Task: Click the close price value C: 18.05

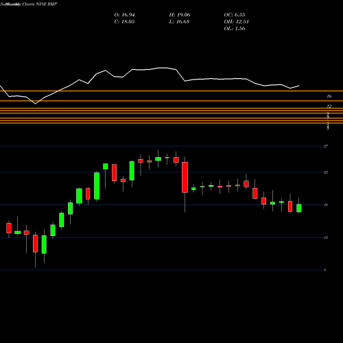Action: pos(124,22)
